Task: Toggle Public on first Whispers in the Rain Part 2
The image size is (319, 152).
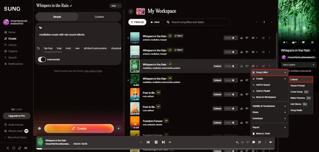Action: pos(231,38)
